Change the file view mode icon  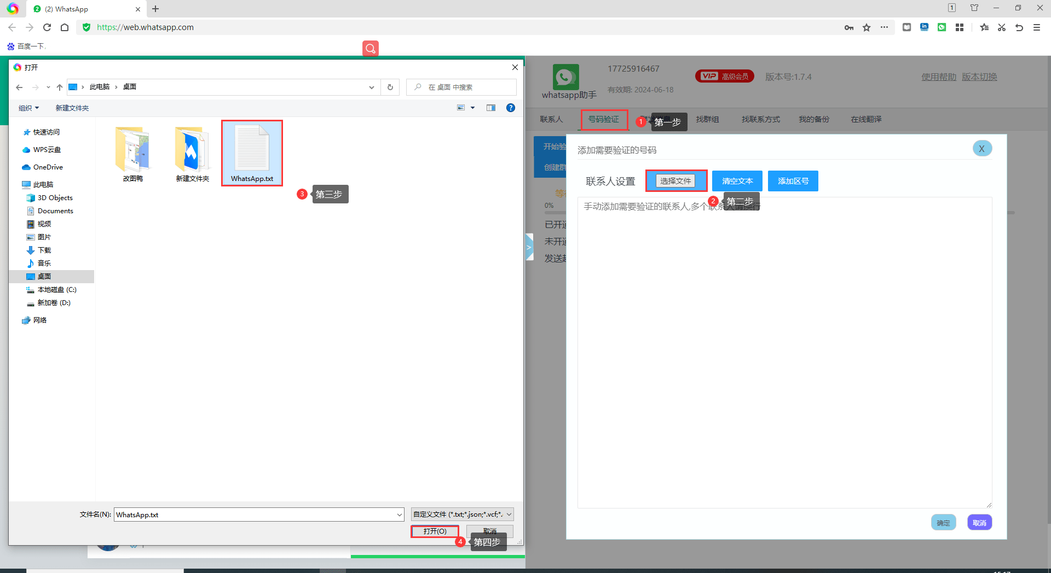pyautogui.click(x=461, y=108)
